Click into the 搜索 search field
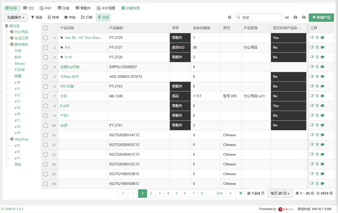 pyautogui.click(x=258, y=18)
